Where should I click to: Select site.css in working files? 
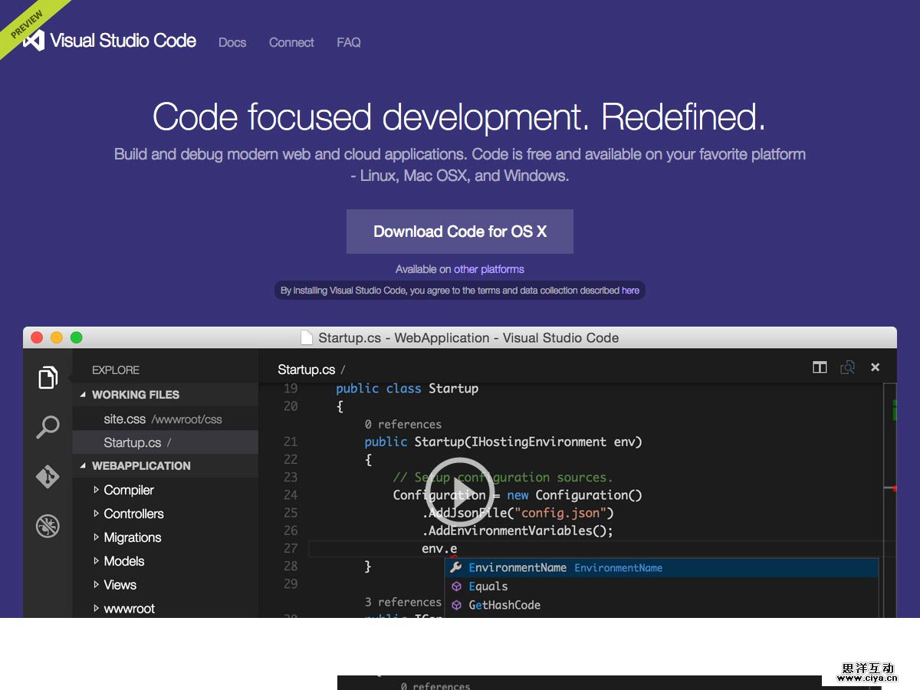pyautogui.click(x=124, y=419)
